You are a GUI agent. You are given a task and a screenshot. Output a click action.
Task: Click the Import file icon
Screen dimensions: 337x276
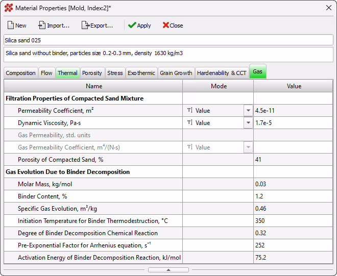pyautogui.click(x=42, y=25)
